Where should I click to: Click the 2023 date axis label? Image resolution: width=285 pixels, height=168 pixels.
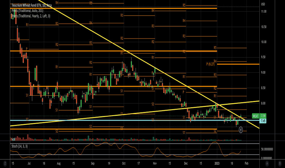pyautogui.click(x=217, y=163)
